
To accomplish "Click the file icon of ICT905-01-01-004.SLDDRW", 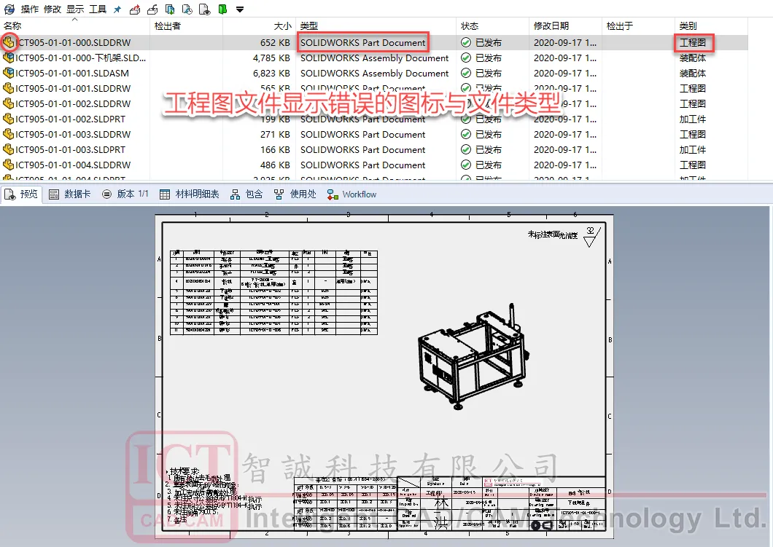I will pyautogui.click(x=8, y=165).
